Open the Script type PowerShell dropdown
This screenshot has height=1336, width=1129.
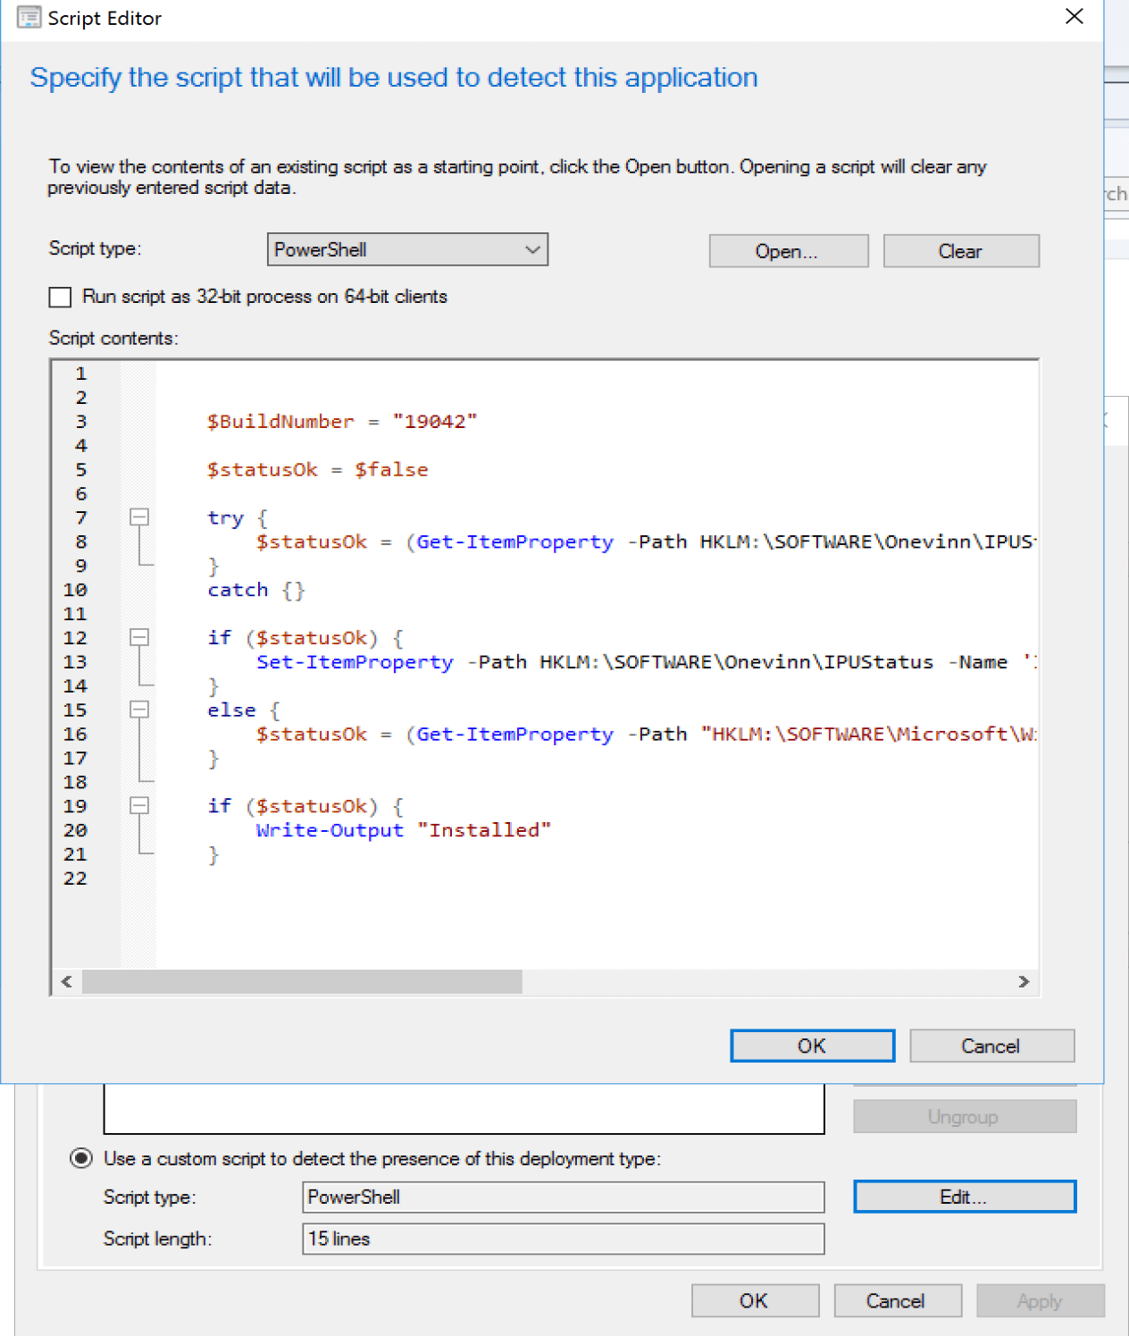[407, 250]
